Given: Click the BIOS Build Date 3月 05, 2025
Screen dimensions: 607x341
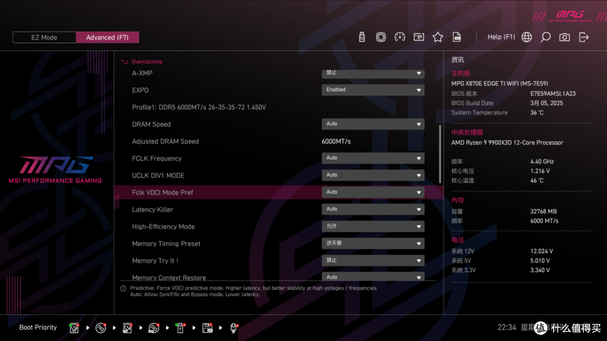Looking at the screenshot, I should tap(547, 103).
